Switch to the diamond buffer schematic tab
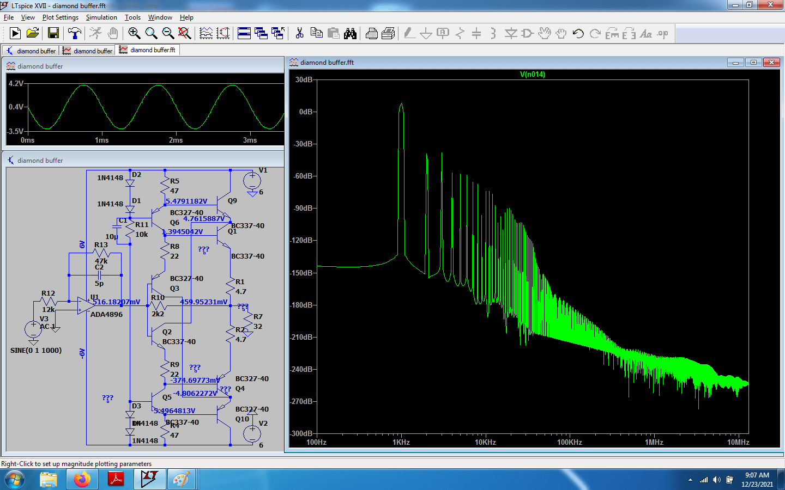 pyautogui.click(x=31, y=51)
